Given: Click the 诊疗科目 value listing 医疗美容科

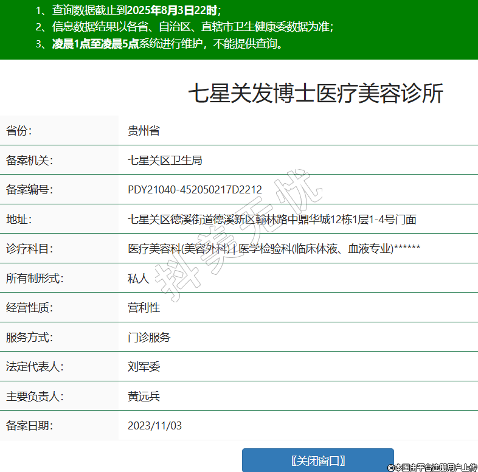Looking at the screenshot, I should coord(274,248).
